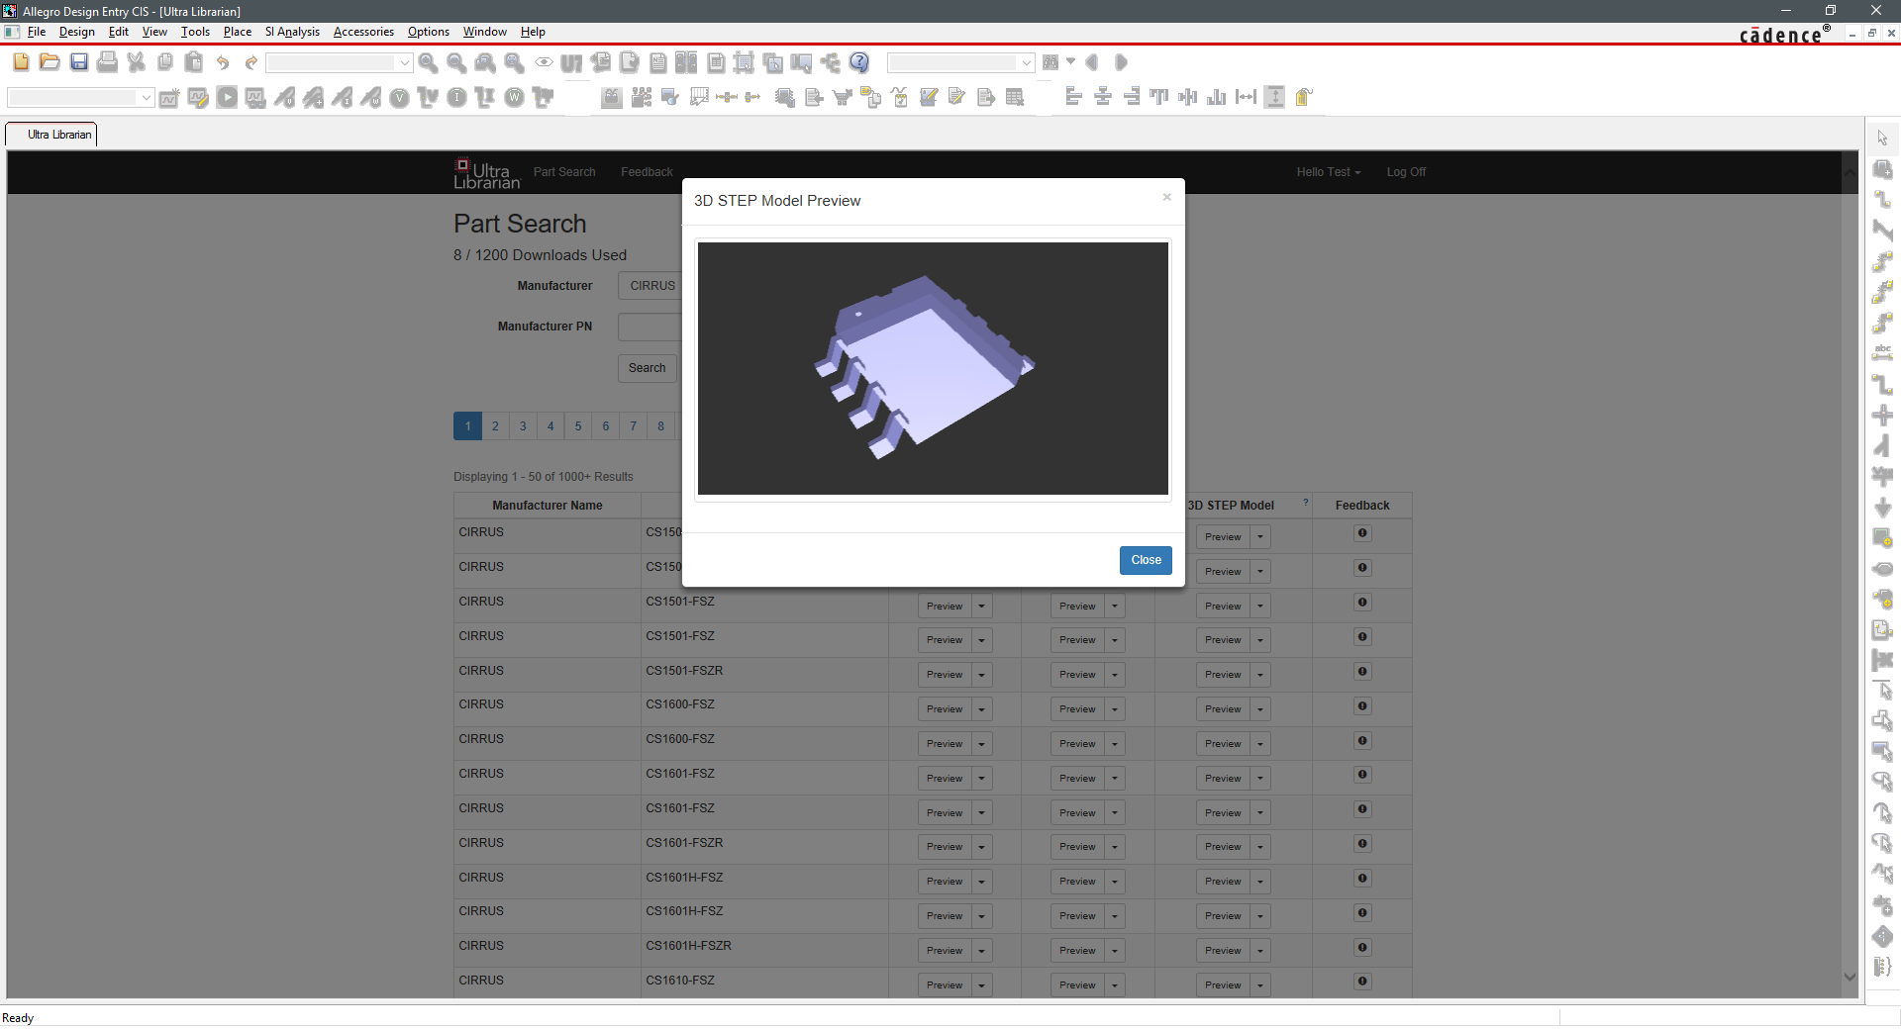Viewport: 1901px width, 1029px height.
Task: Expand the second Preview dropdown arrow in CS1601-FSZR row
Action: point(1115,847)
